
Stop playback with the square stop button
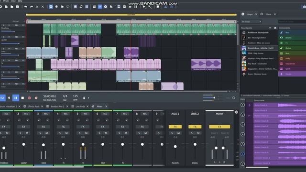(22, 98)
